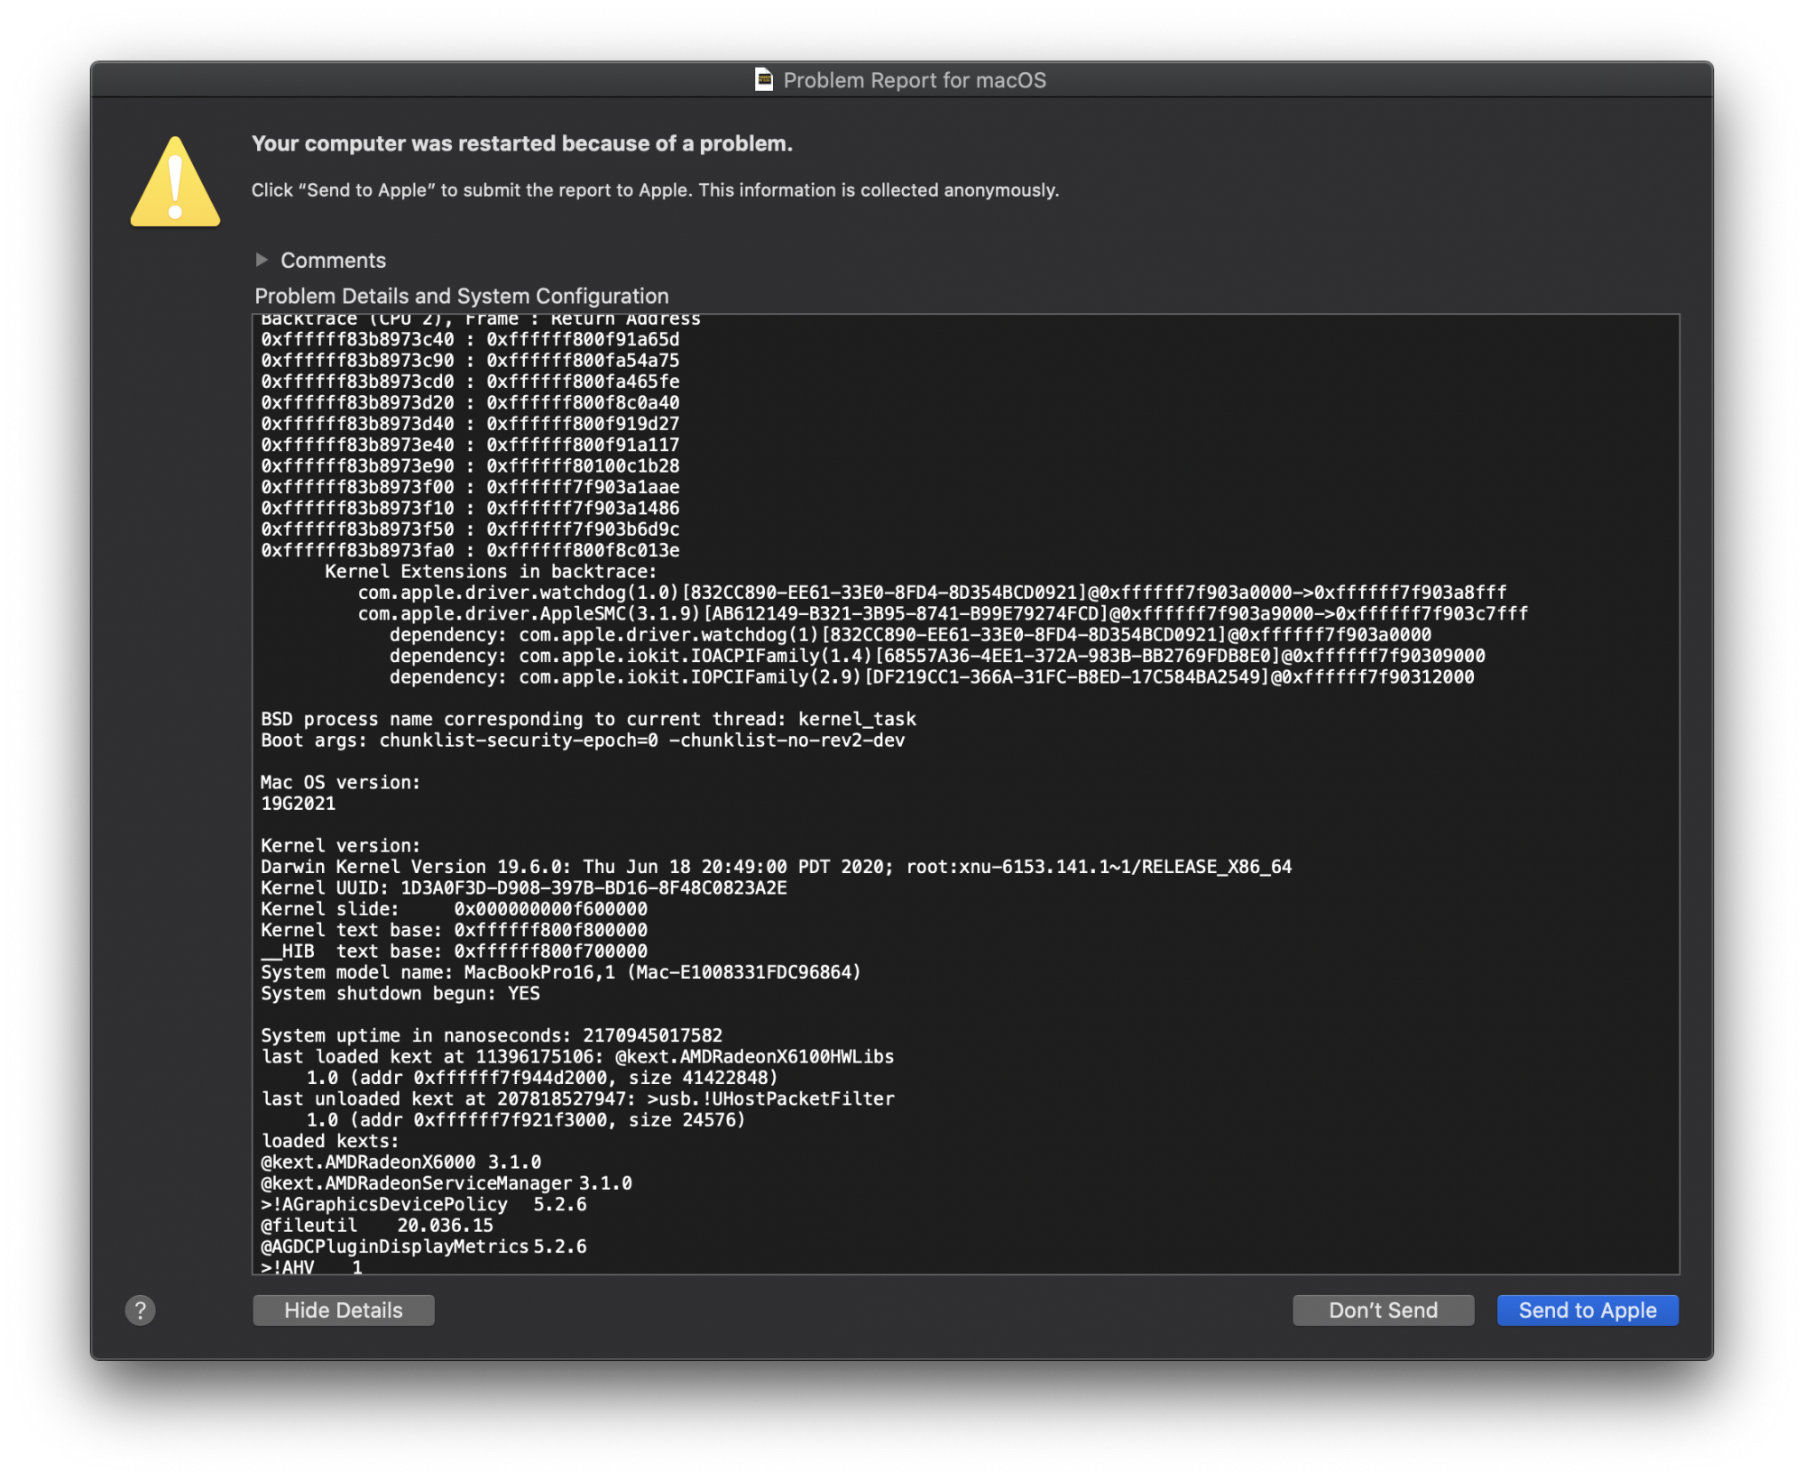Click the com.apple.driver.watchdog backtrace line
Screen dimensions: 1804x1480
(x=931, y=593)
